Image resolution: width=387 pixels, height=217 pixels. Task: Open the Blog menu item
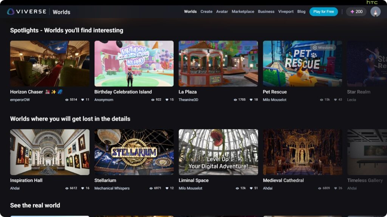[301, 12]
